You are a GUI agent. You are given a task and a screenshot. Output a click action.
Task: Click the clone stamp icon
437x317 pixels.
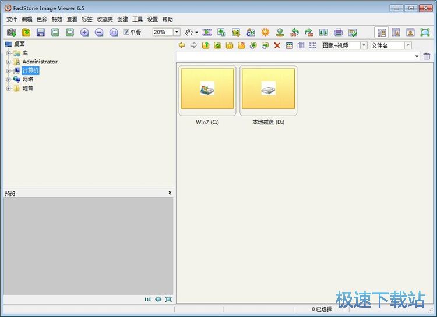[x=280, y=33]
